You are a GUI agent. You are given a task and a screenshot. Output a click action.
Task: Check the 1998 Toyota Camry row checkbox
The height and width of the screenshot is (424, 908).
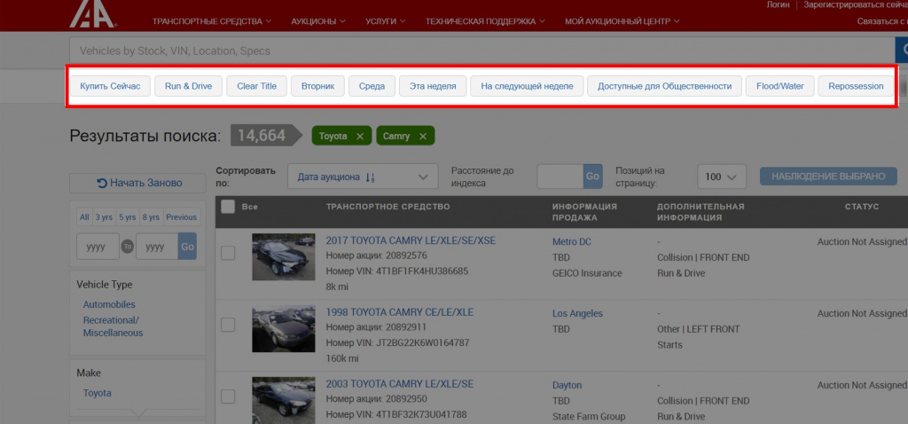click(x=228, y=325)
